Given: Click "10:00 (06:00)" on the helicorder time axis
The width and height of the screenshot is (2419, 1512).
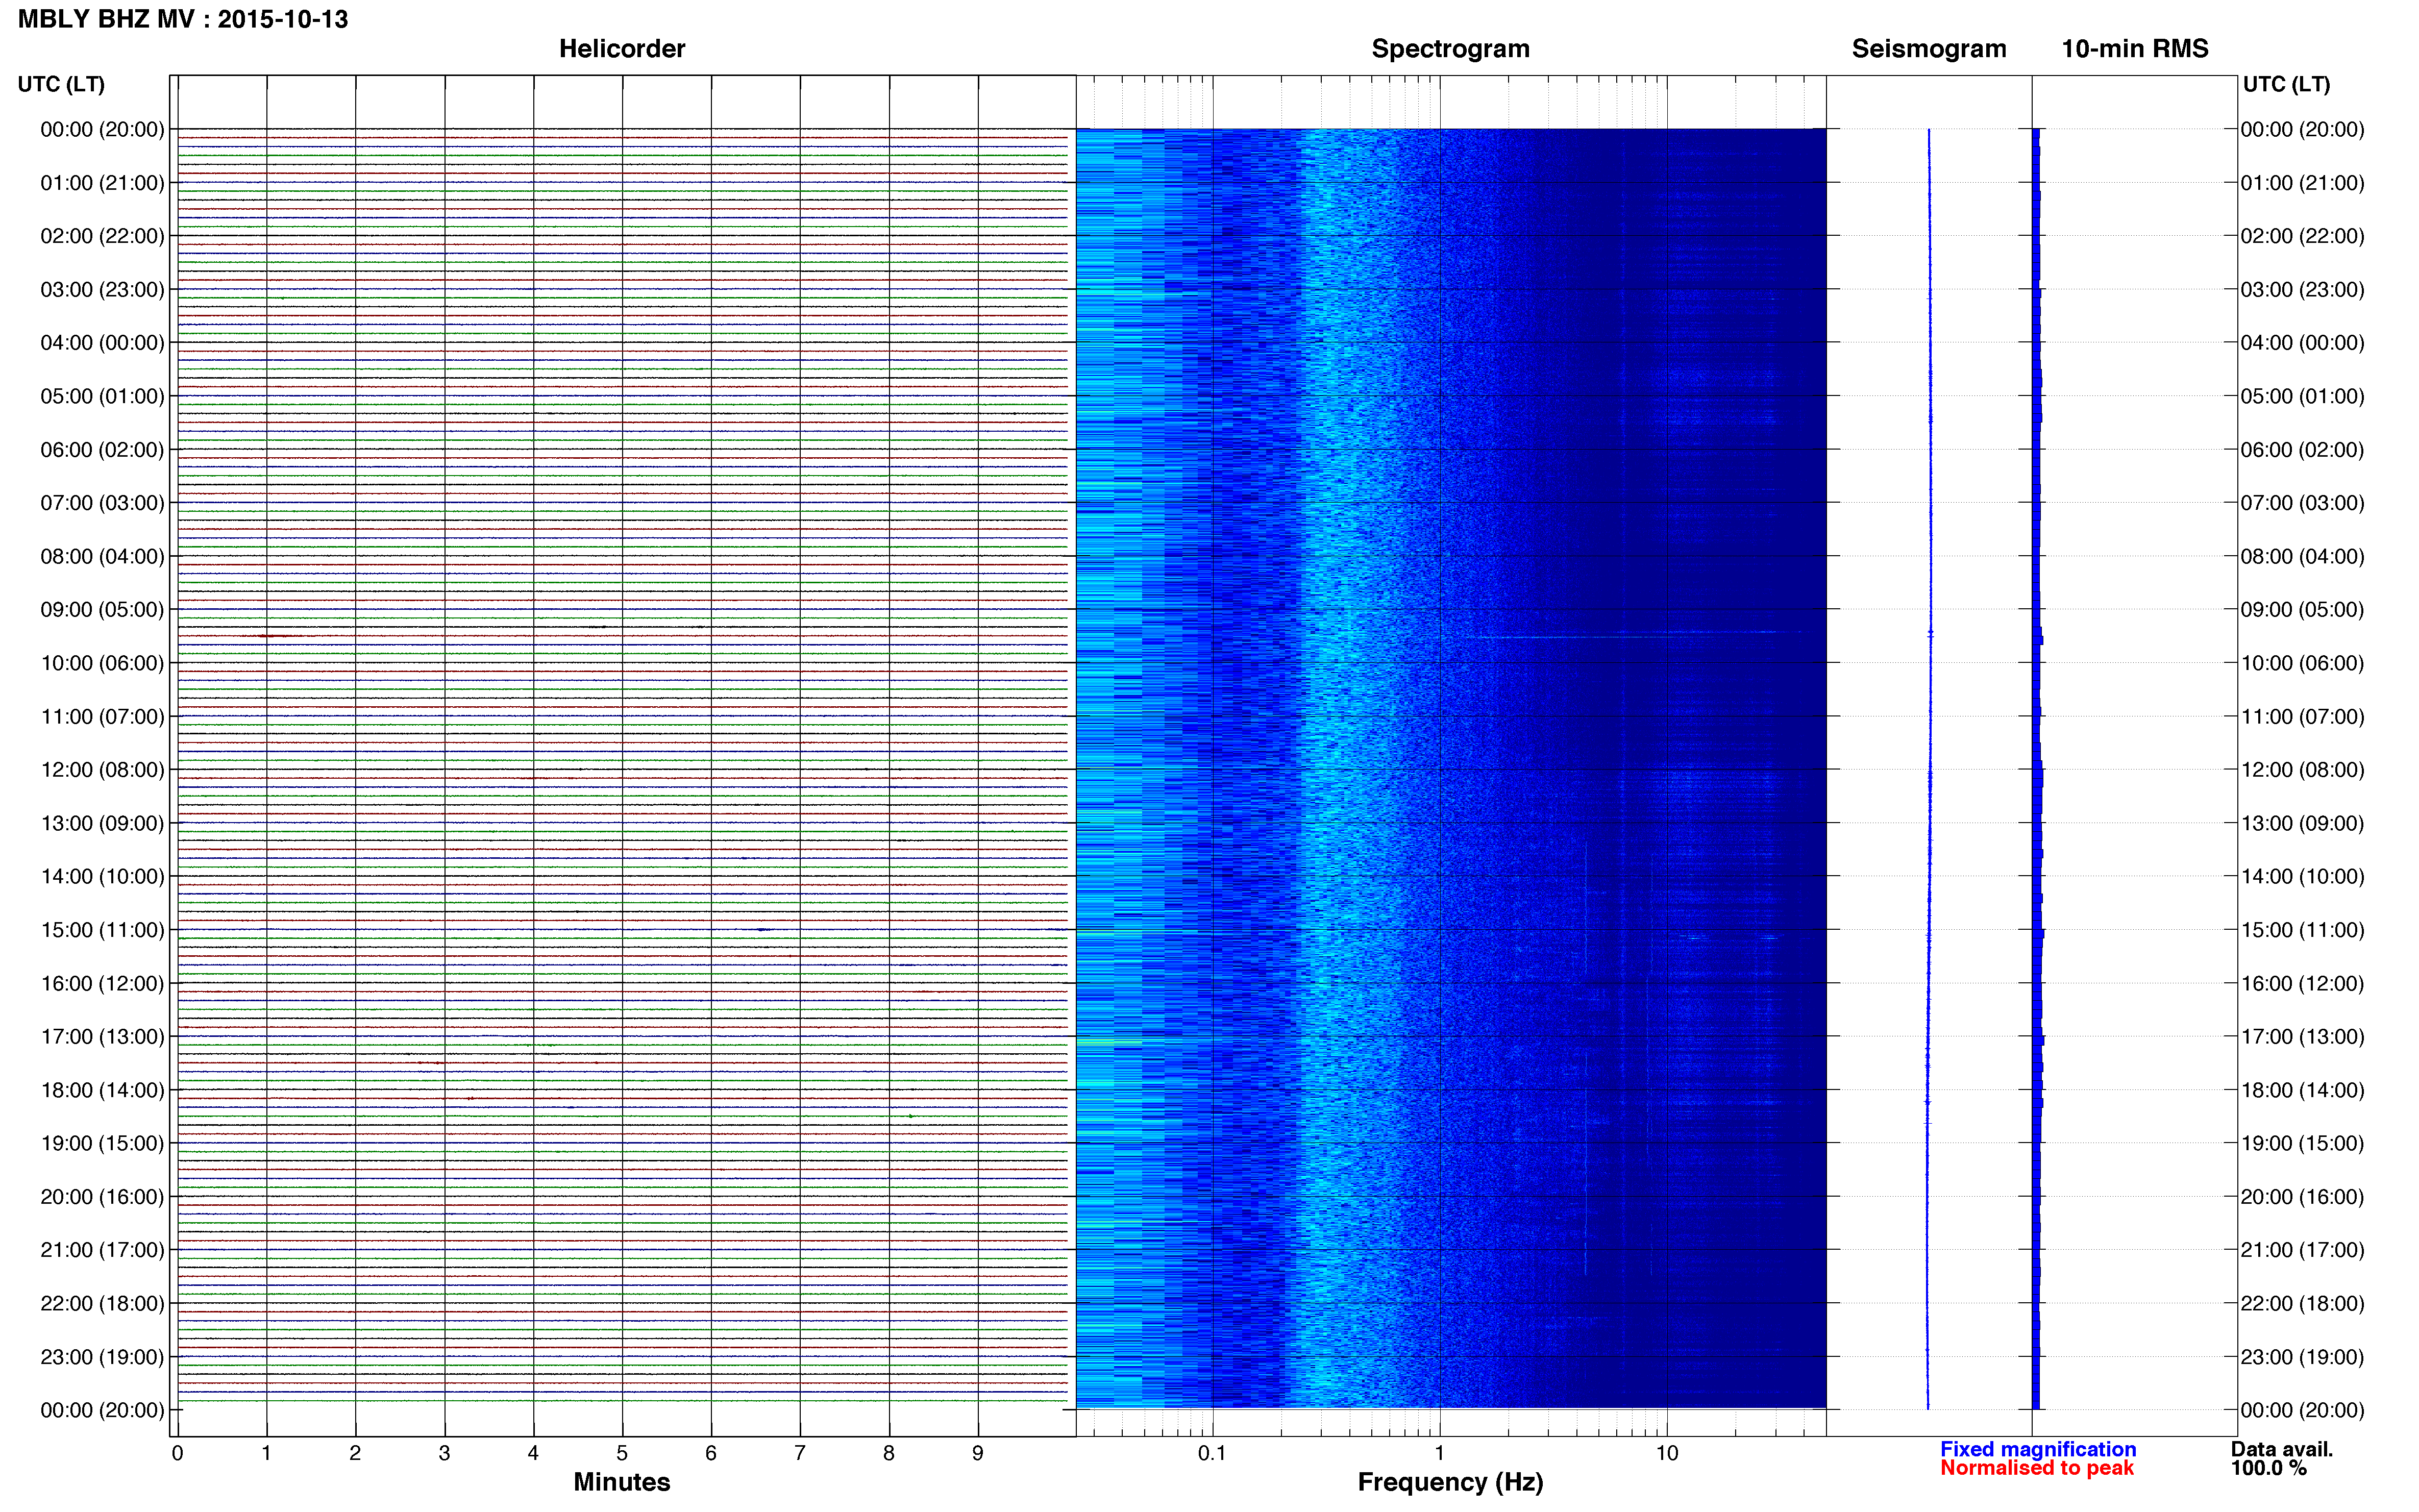Looking at the screenshot, I should click(x=102, y=663).
